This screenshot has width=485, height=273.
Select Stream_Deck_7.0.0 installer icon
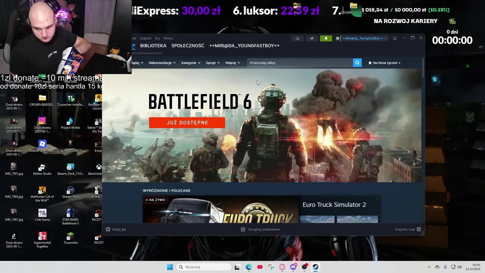(70, 169)
